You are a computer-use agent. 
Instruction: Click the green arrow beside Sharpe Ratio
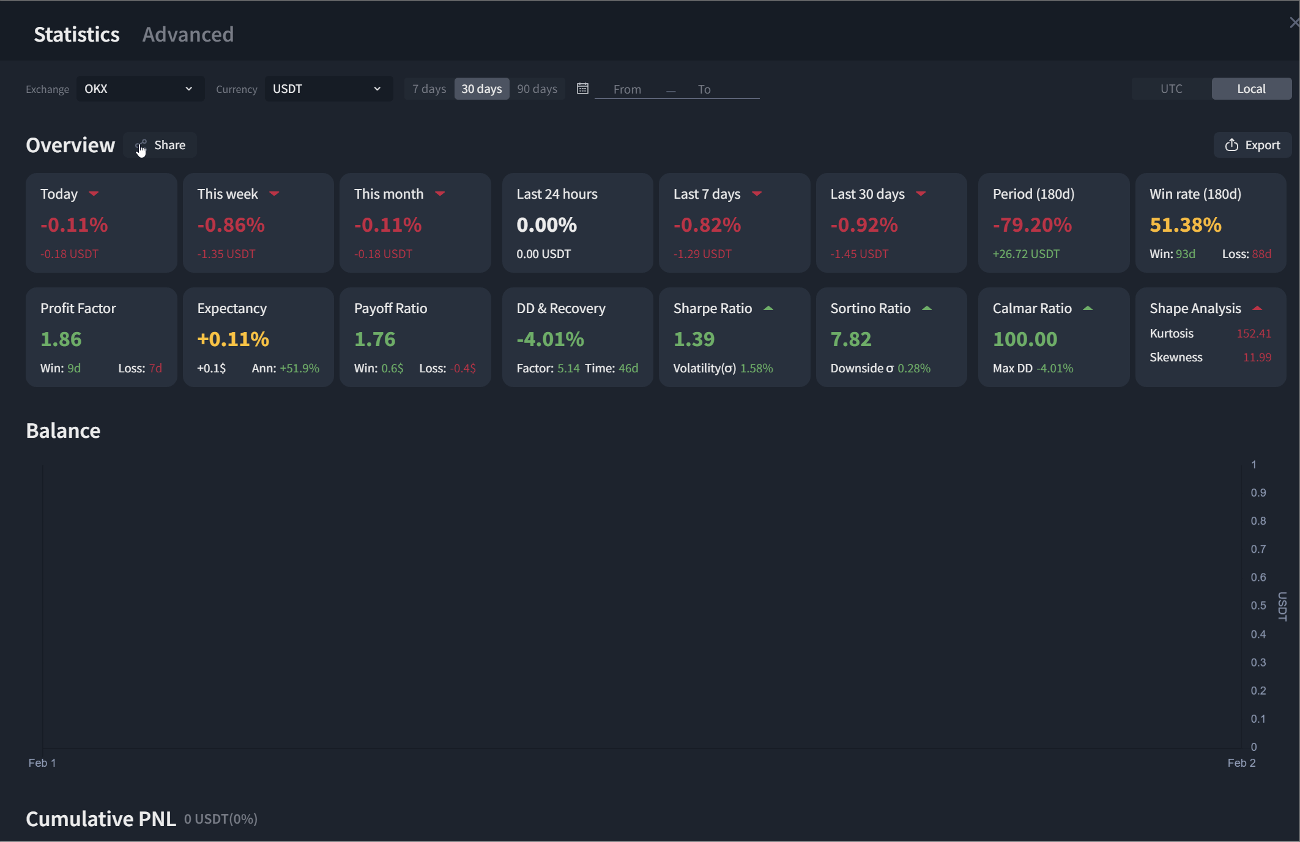(x=768, y=308)
